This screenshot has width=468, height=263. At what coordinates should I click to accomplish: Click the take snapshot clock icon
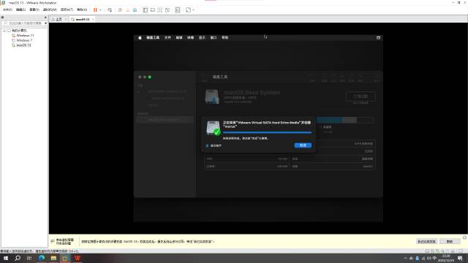[x=120, y=9]
